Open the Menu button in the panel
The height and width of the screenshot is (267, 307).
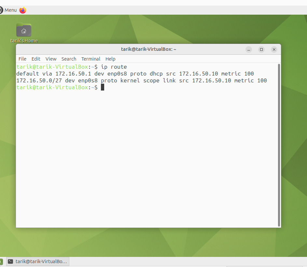point(8,10)
